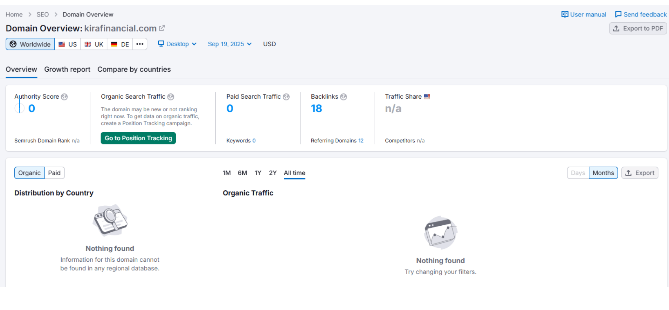The image size is (669, 310).
Task: Click Semrush Domain Rank n/a text
Action: [x=47, y=141]
